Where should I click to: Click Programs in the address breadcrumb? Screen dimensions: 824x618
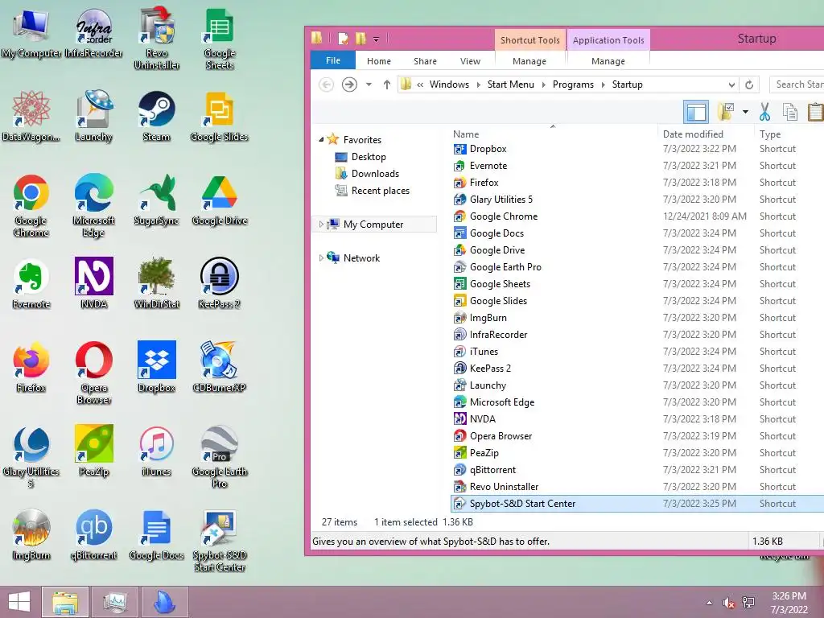click(573, 84)
